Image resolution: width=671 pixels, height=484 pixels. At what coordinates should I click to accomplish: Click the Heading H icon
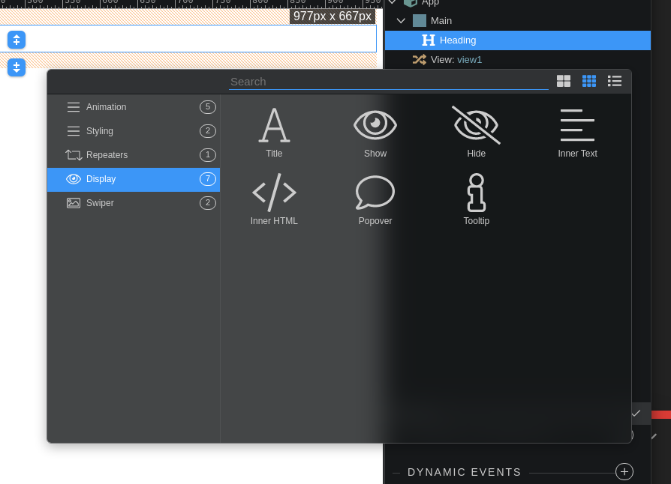pos(429,40)
